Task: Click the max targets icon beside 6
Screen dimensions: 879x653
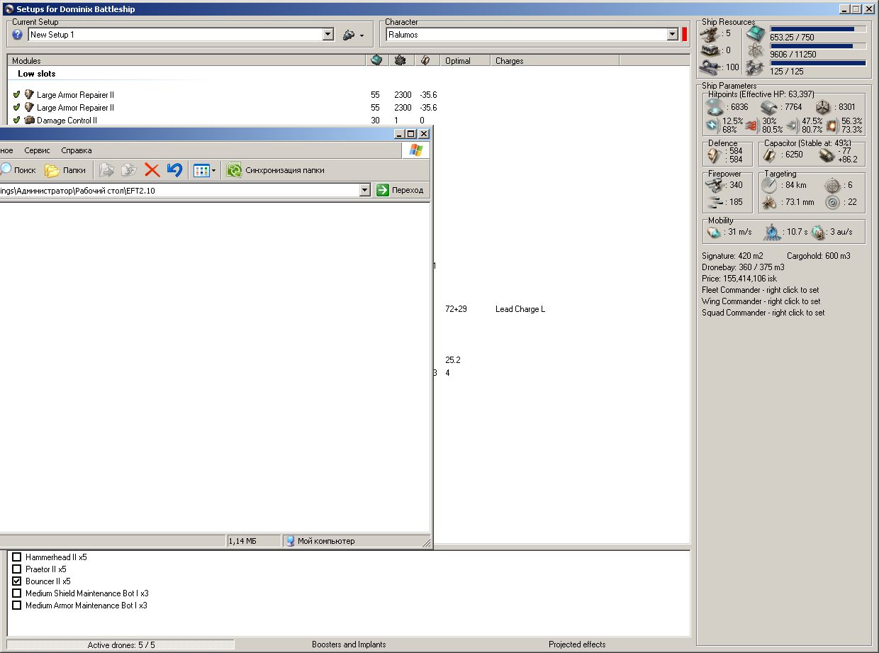Action: (832, 185)
